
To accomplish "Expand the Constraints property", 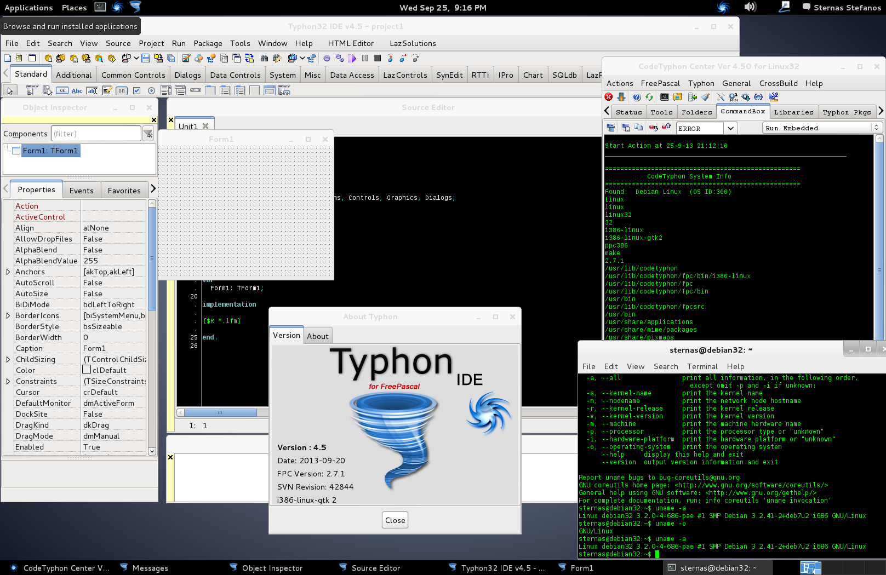I will tap(8, 381).
